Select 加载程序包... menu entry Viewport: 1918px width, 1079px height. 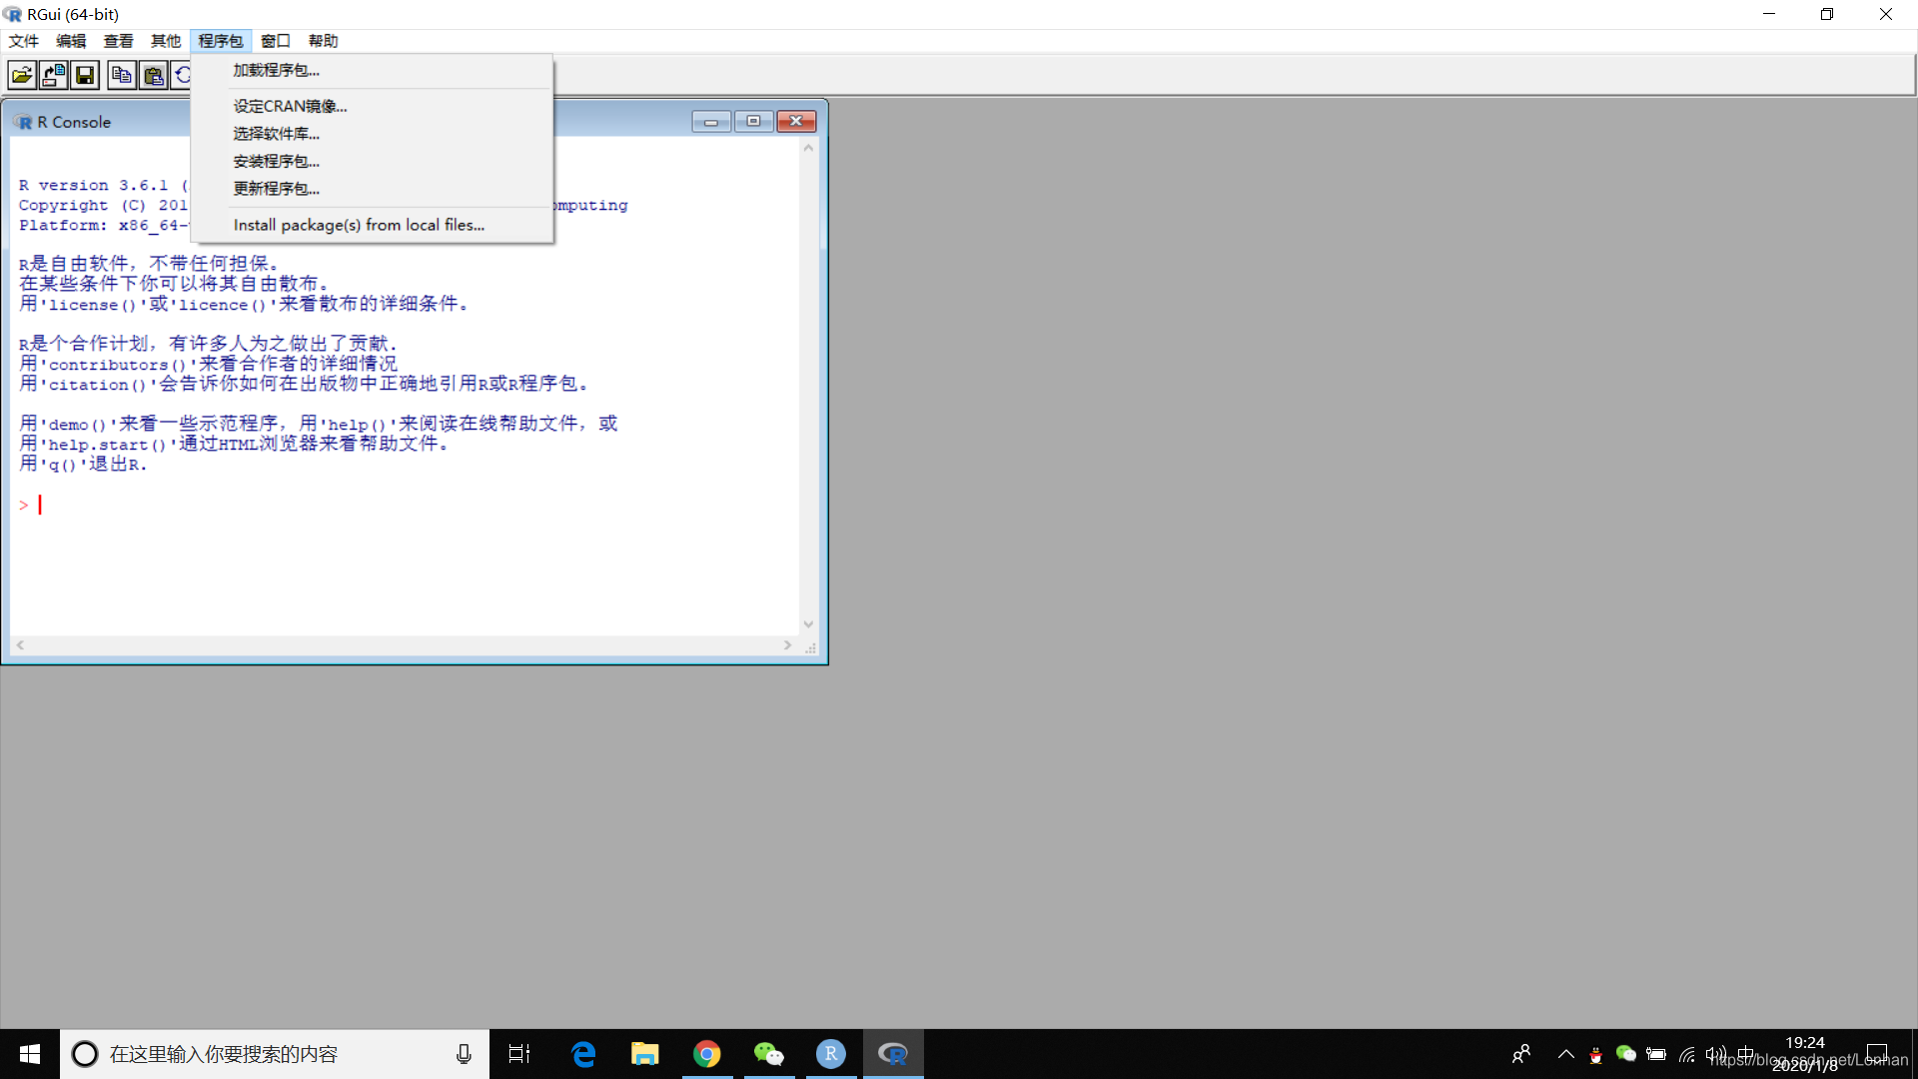276,70
